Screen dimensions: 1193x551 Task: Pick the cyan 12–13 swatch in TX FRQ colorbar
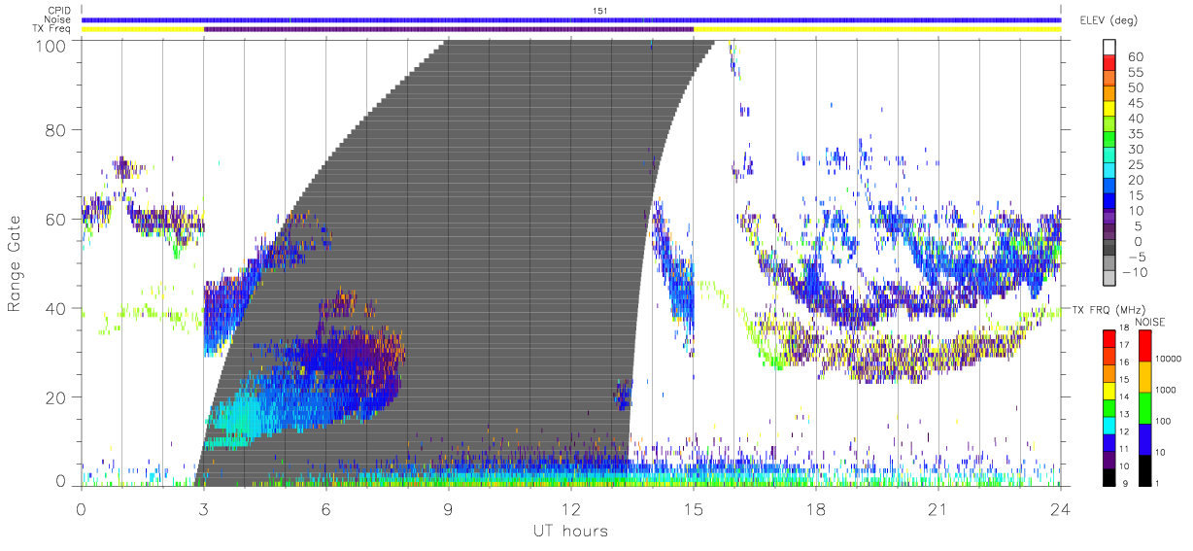point(1108,424)
